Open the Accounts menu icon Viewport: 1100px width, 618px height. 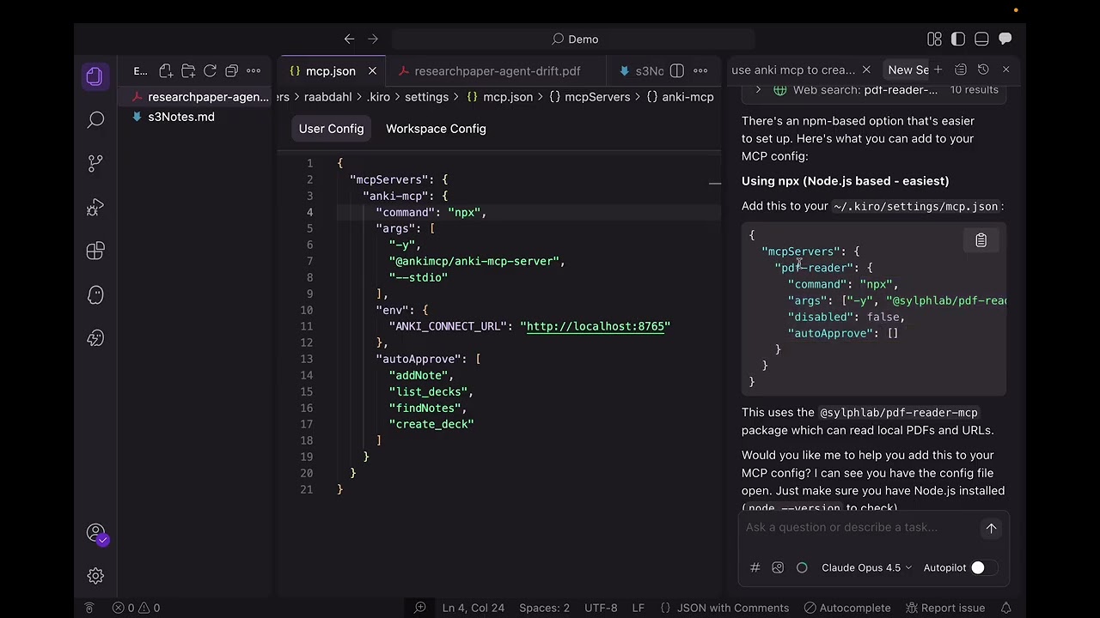[95, 533]
